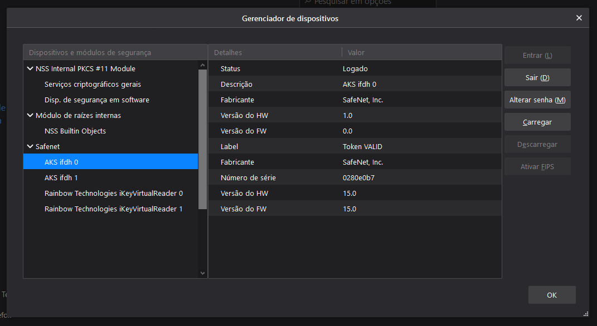Click the scroll up arrow in device list
Viewport: 597px width, 326px height.
(x=202, y=65)
